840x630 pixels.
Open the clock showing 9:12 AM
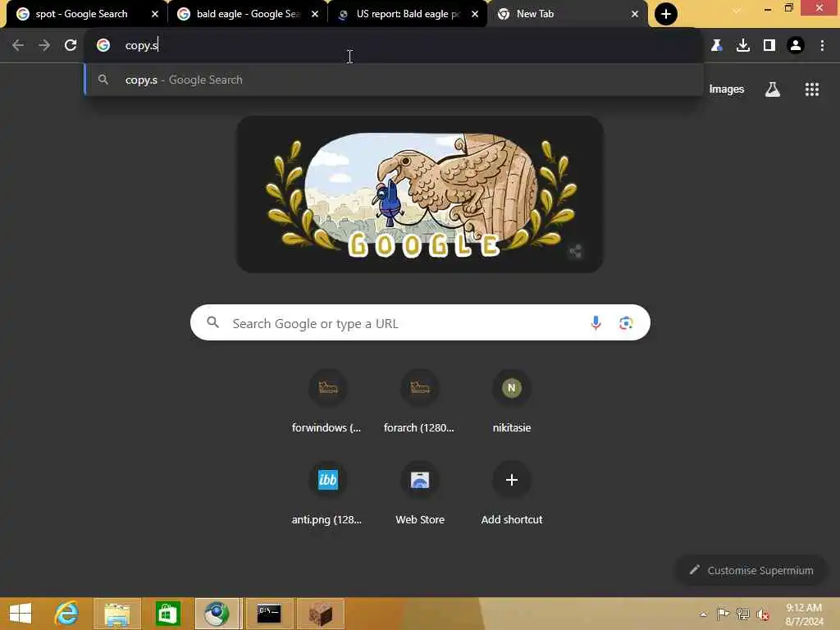point(804,614)
